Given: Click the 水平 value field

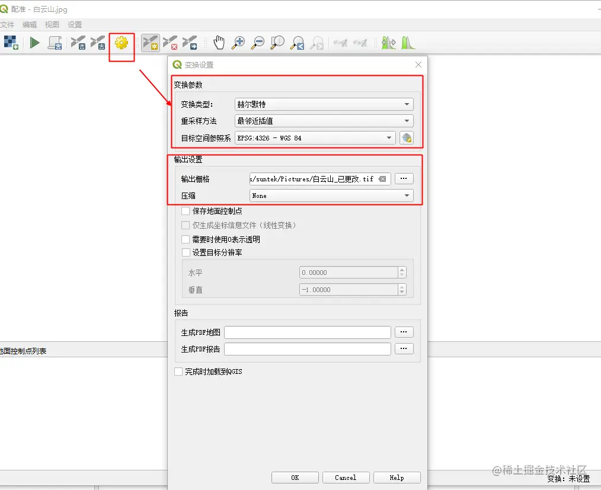Looking at the screenshot, I should click(x=349, y=273).
